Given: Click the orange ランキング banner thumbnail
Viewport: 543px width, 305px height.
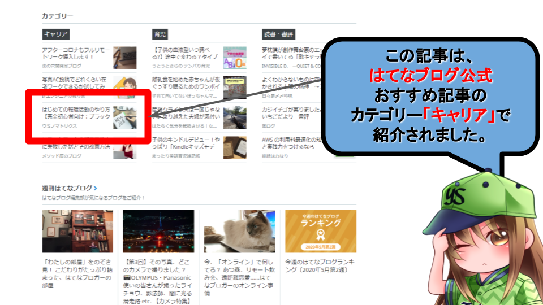Looking at the screenshot, I should [x=321, y=232].
